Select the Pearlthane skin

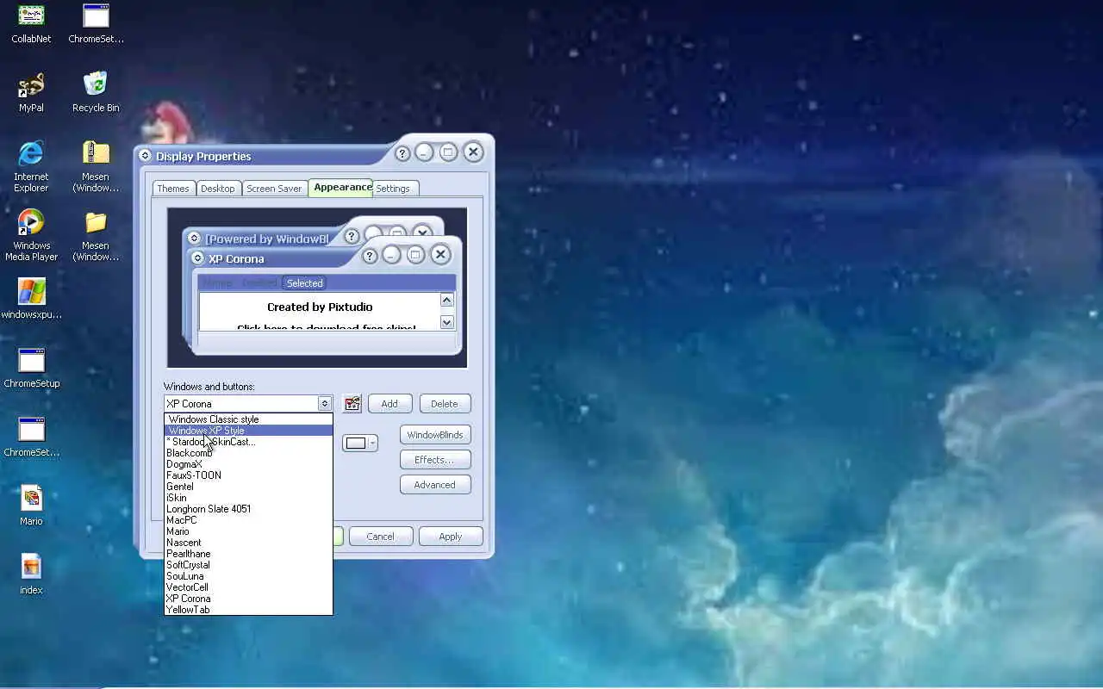pos(248,554)
